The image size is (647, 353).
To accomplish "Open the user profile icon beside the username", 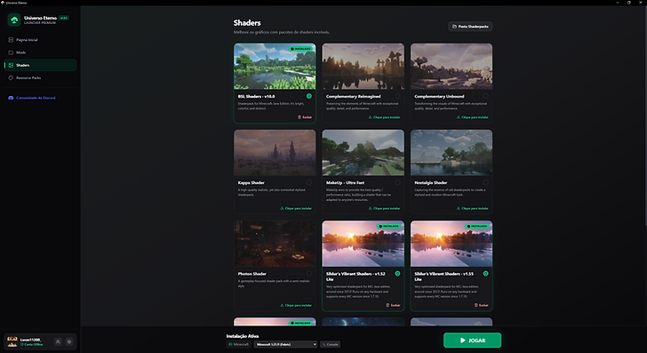I will click(x=58, y=341).
